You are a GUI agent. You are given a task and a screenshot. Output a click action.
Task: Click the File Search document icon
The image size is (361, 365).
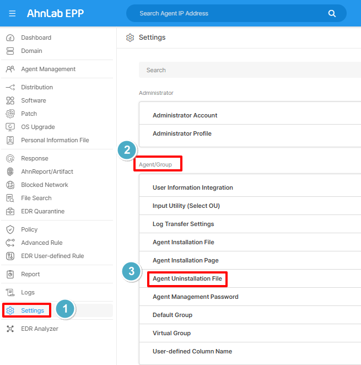(x=10, y=198)
